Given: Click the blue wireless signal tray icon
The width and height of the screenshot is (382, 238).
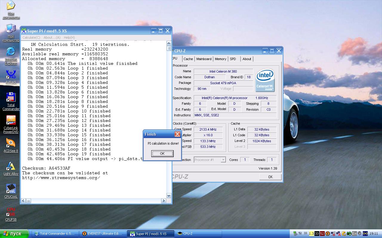Looking at the screenshot, I should 365,234.
